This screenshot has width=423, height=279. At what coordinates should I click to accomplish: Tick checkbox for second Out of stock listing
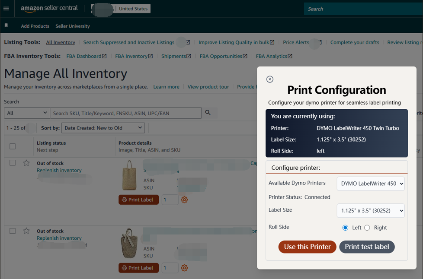[x=13, y=231]
